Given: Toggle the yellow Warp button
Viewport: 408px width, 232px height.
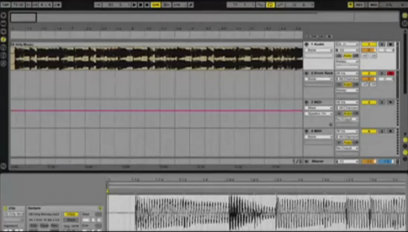Looking at the screenshot, I should (71, 214).
